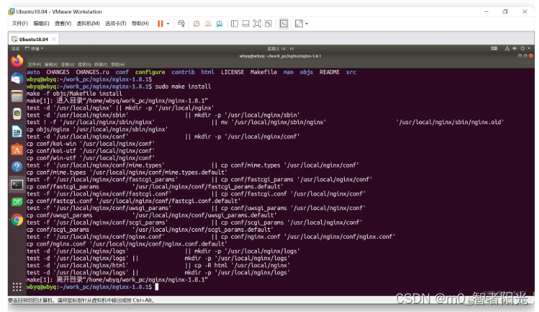Open the snapshot manager

click(x=219, y=24)
